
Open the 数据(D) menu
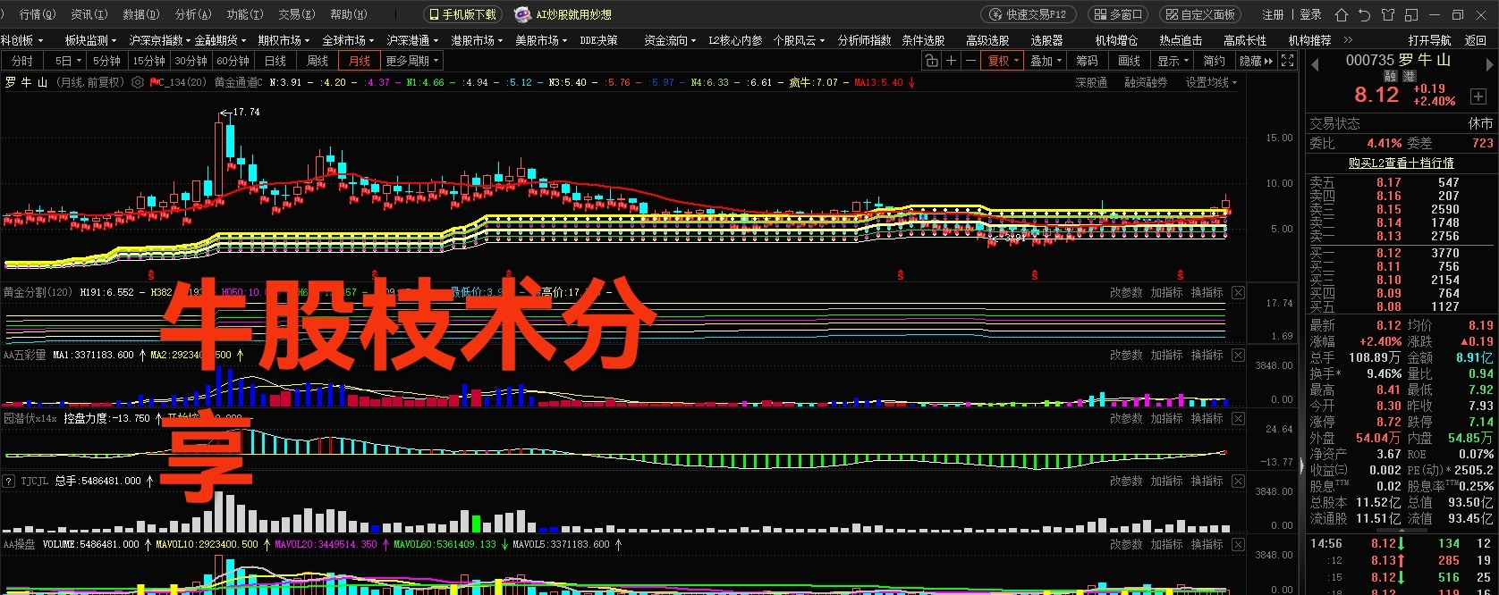click(x=140, y=14)
